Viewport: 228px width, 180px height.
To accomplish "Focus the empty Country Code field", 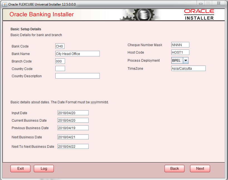I will click(x=60, y=68).
